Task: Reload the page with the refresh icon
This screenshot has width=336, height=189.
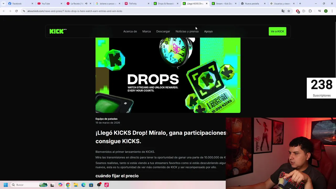Action: (16, 11)
